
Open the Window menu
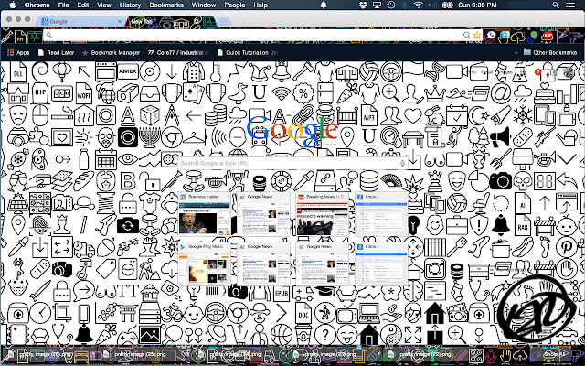pyautogui.click(x=204, y=5)
